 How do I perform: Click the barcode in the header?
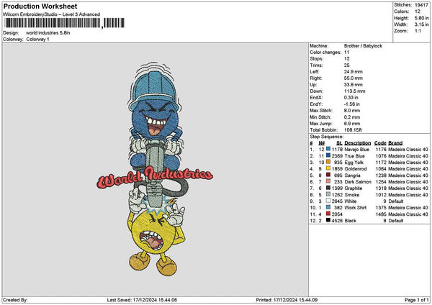pyautogui.click(x=65, y=23)
